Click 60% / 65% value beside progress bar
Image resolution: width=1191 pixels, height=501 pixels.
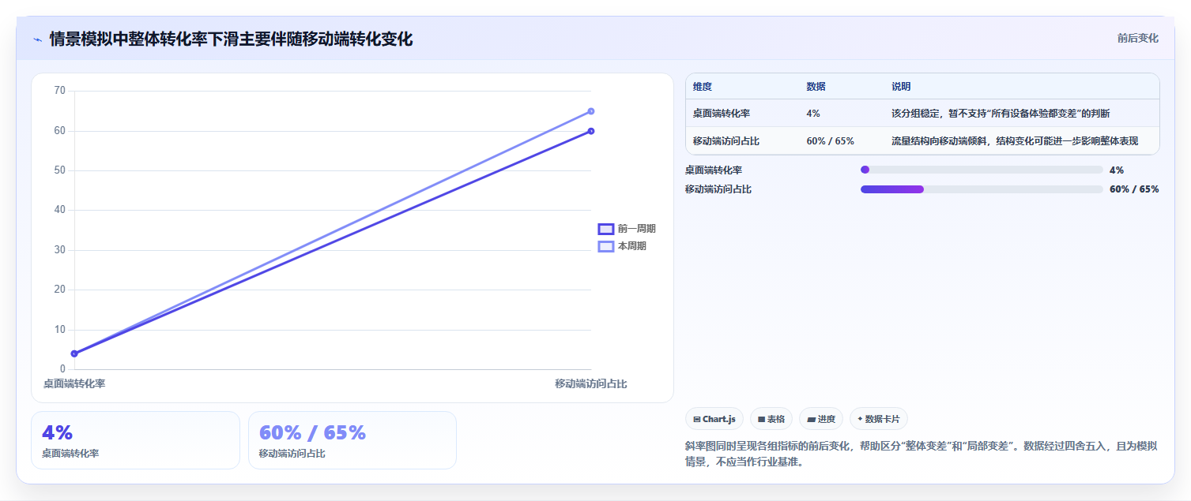tap(1134, 189)
